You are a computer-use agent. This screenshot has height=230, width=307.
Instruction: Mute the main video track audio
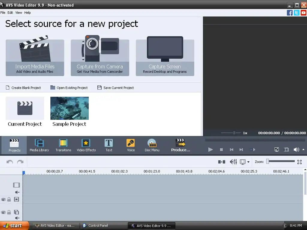pos(17,192)
